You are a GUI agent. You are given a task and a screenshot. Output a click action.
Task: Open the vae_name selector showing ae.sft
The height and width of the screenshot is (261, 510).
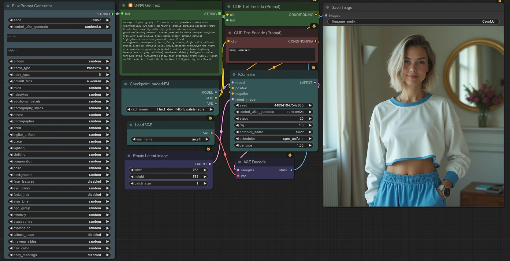coord(171,139)
